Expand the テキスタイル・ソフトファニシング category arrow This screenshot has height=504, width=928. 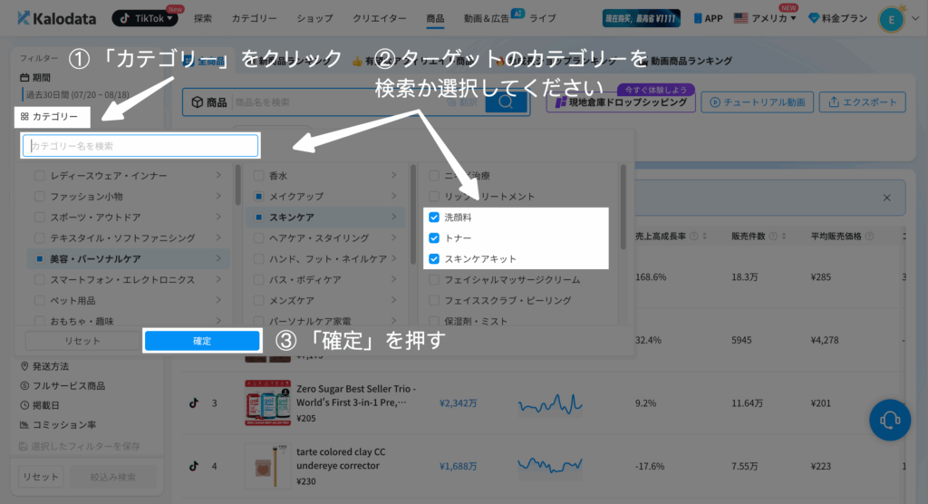click(x=218, y=238)
